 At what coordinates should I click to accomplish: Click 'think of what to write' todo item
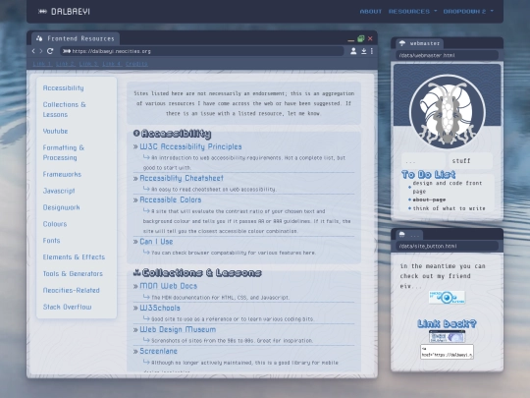449,208
